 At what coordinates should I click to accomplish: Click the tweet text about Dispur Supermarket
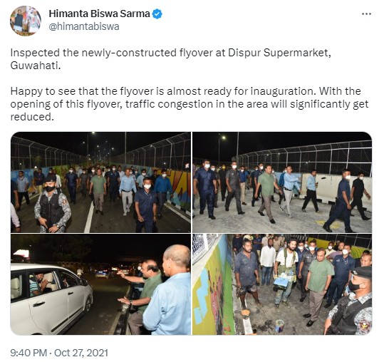[171, 59]
